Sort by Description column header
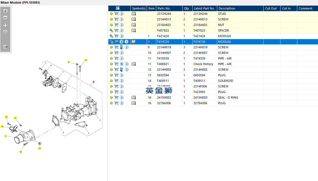The width and height of the screenshot is (318, 181). tap(240, 8)
